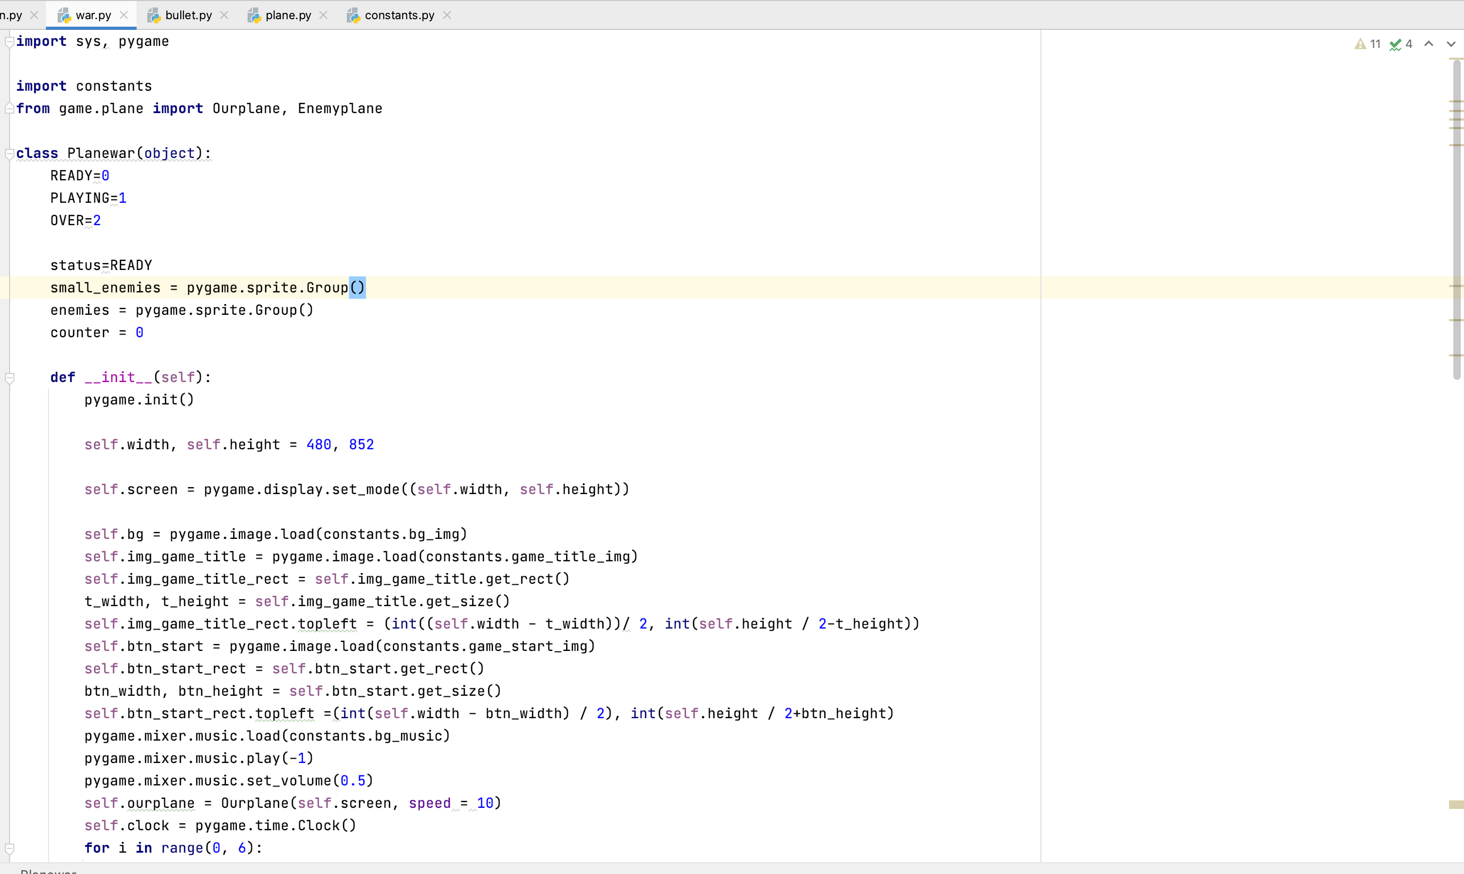Go to next highlighted error arrow
This screenshot has width=1464, height=874.
1451,44
